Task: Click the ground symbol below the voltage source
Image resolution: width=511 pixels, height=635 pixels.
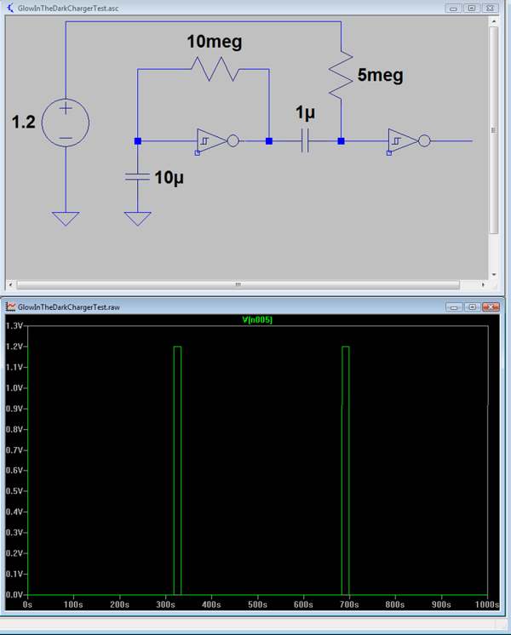Action: pos(66,219)
